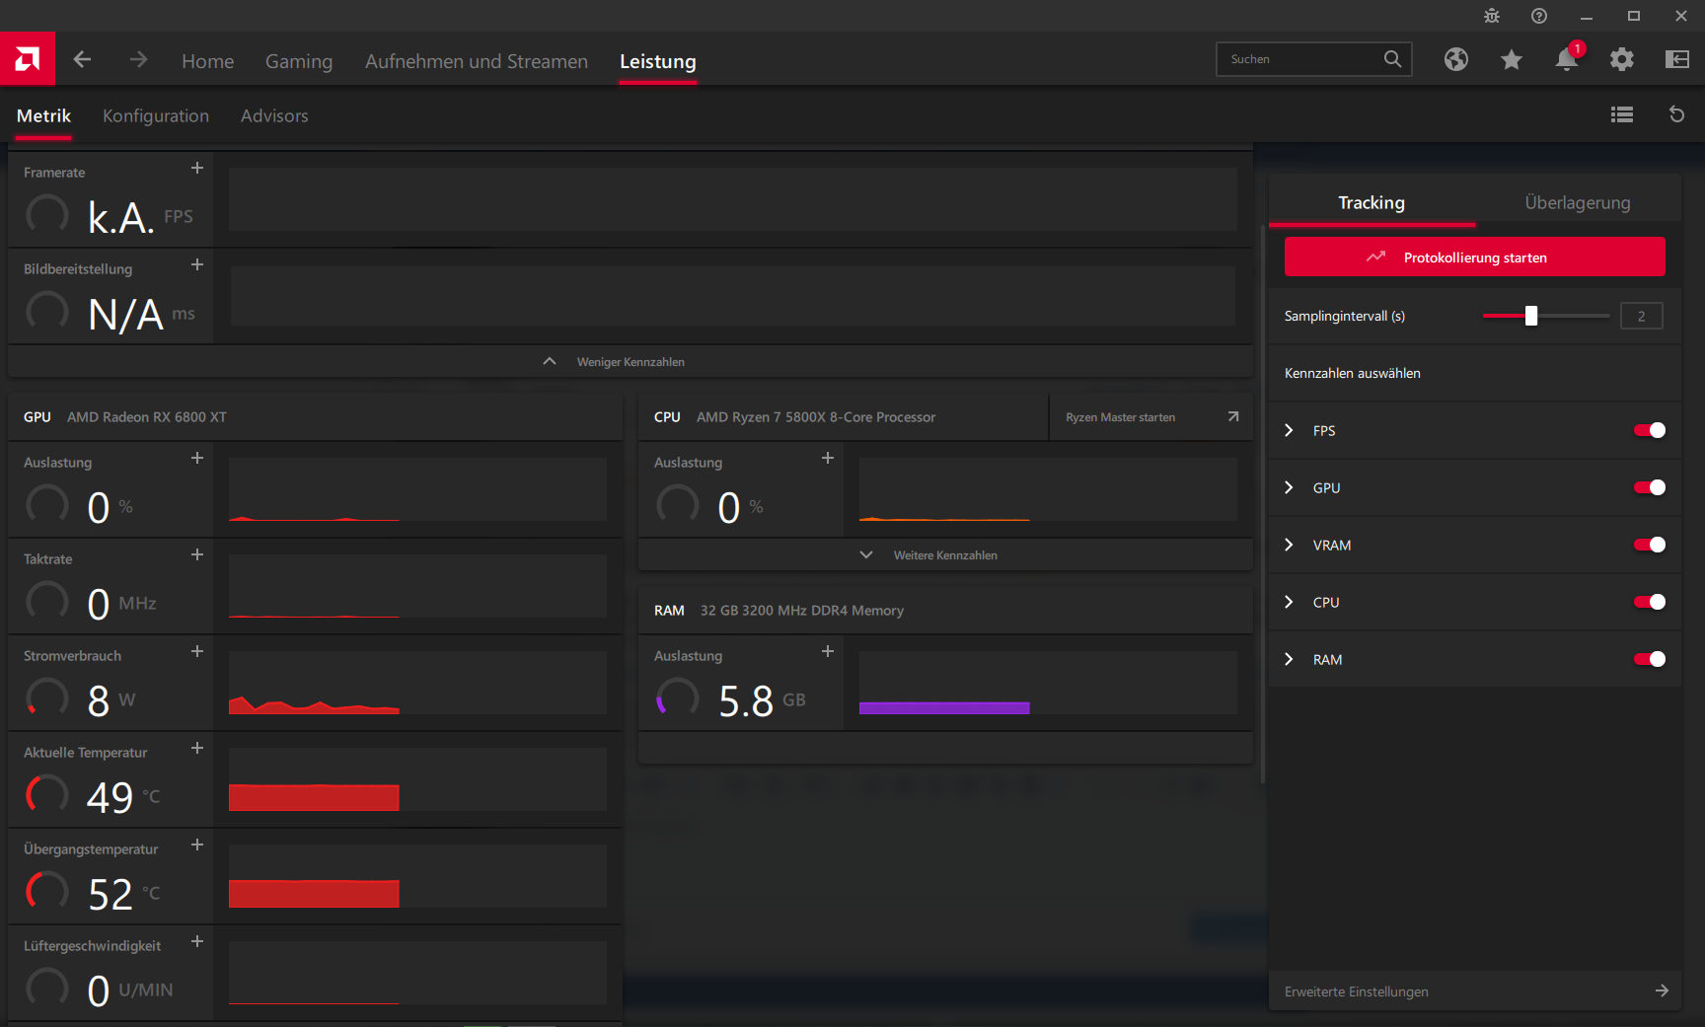Add Lüftergeschwindigkeit with plus icon
Image resolution: width=1705 pixels, height=1027 pixels.
tap(197, 942)
